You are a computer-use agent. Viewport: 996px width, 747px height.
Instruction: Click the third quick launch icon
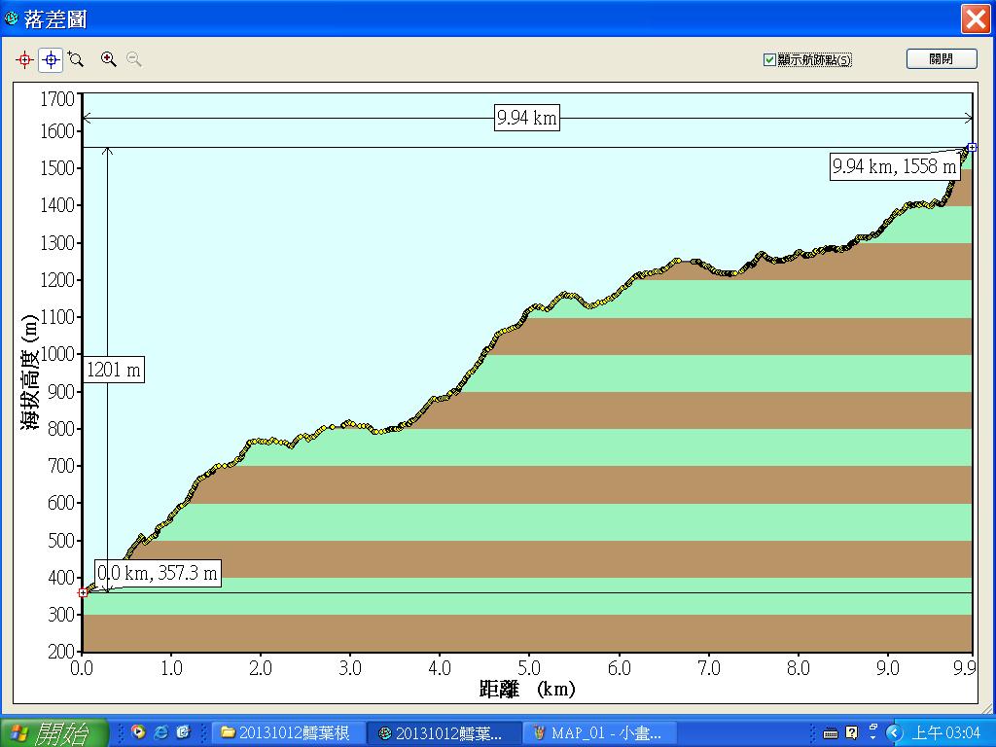tap(184, 732)
